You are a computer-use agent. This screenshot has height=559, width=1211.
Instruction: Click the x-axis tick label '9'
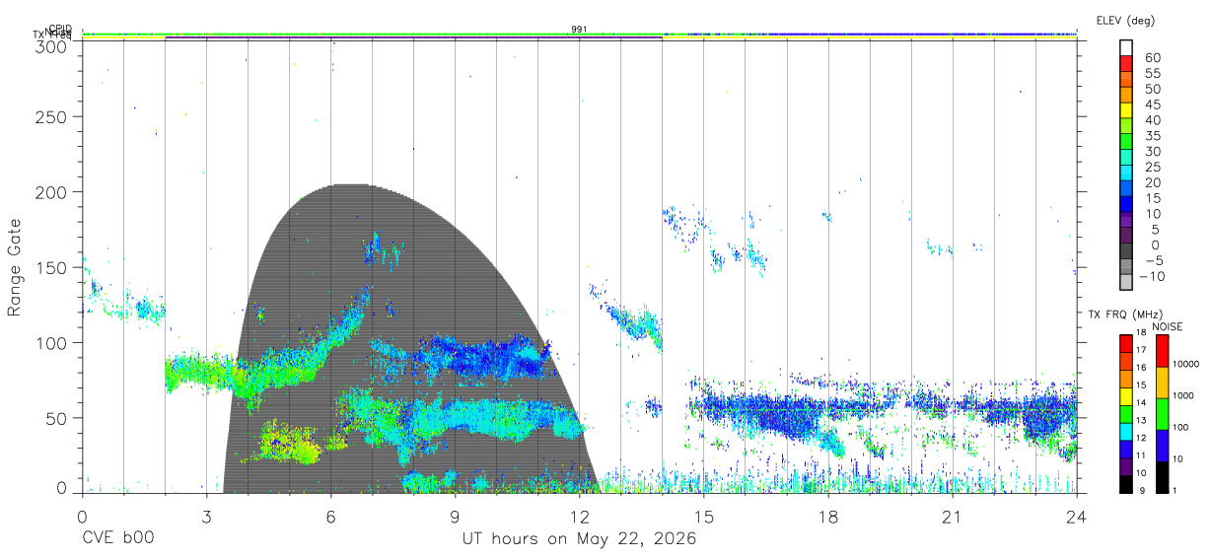click(455, 517)
